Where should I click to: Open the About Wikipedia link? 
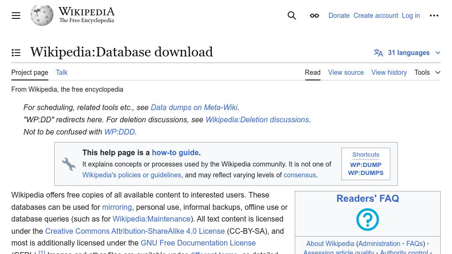tap(330, 244)
